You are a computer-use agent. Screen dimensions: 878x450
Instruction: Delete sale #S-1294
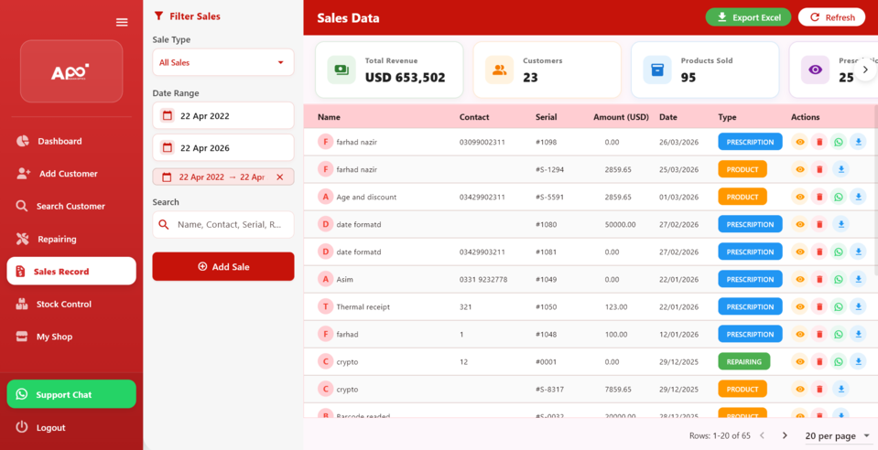[x=819, y=169]
